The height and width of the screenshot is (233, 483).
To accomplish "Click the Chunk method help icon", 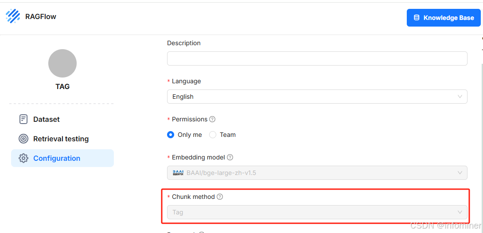I will point(220,197).
